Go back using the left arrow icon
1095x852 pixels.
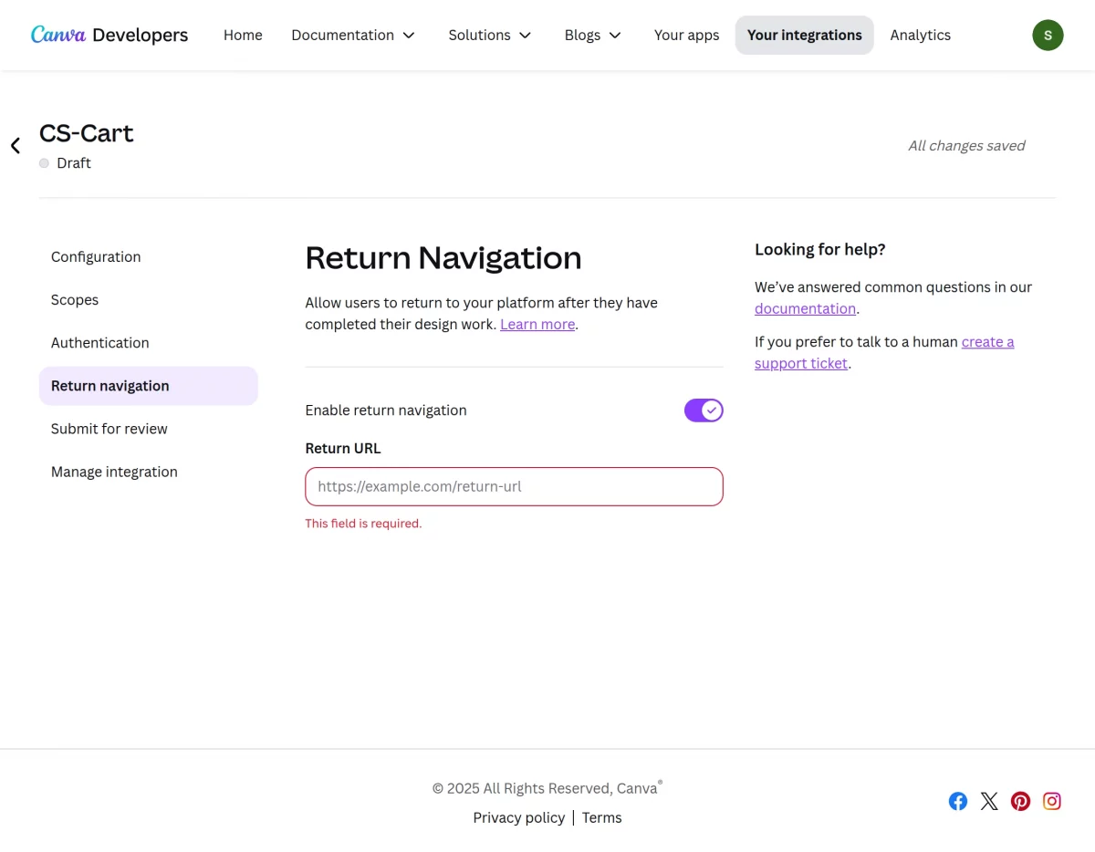click(16, 146)
